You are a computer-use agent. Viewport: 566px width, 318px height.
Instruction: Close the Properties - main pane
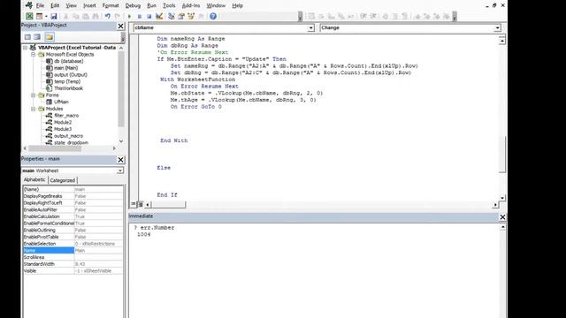(x=120, y=160)
